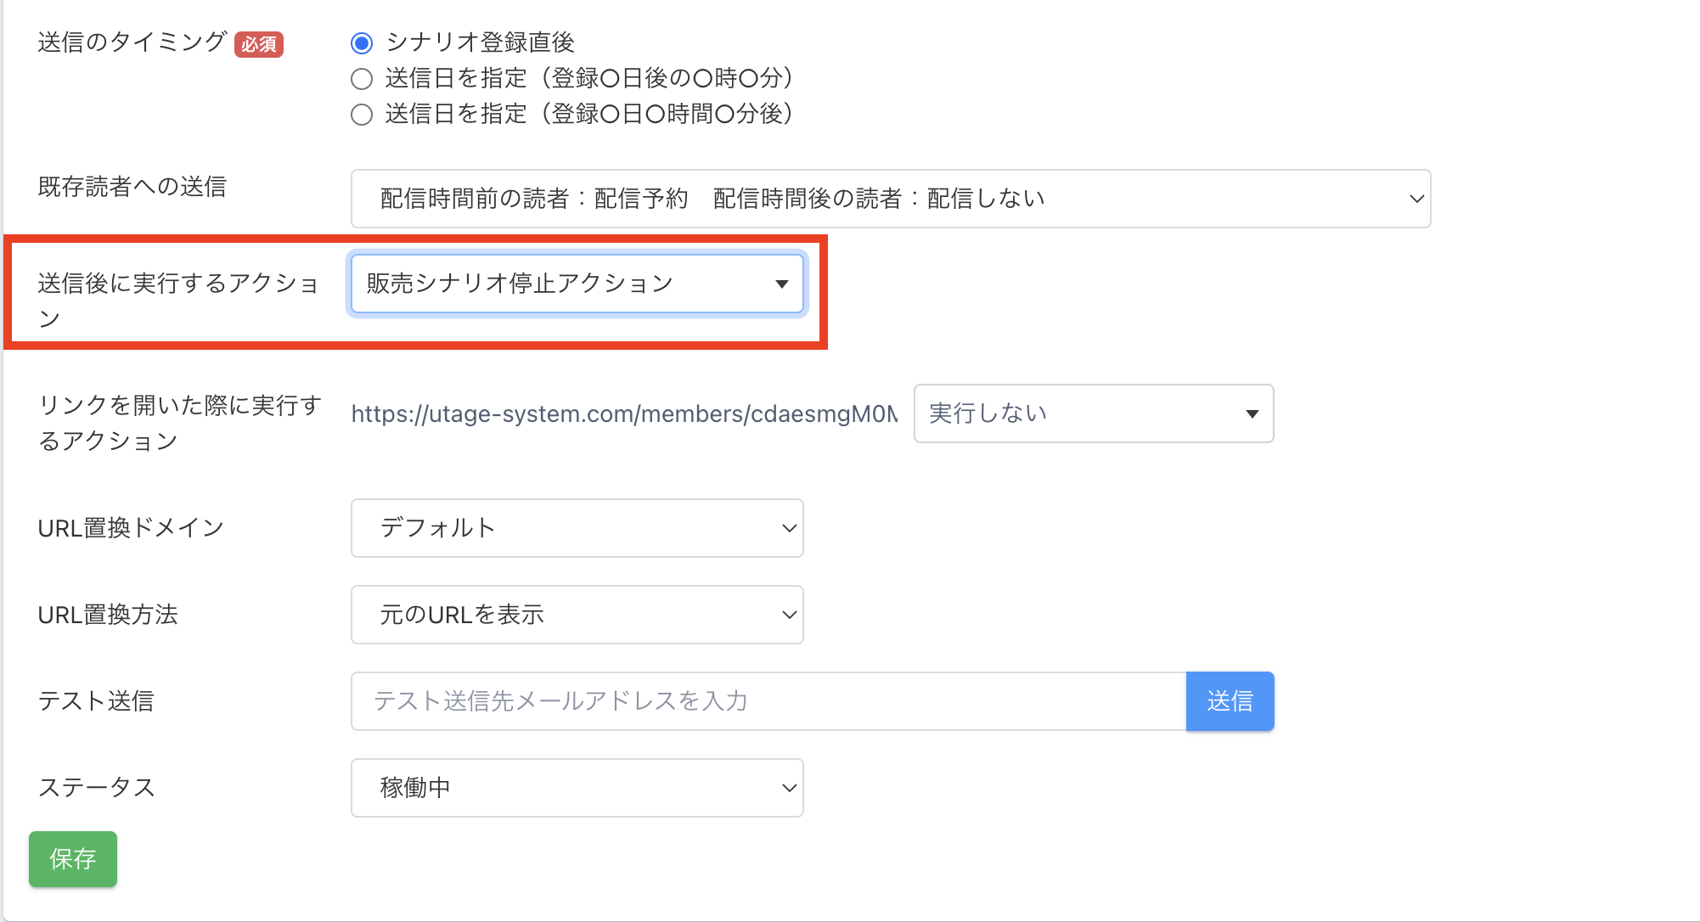
Task: Choose 送信日を指定(登録○日後の○時○分) radio button
Action: click(x=362, y=79)
